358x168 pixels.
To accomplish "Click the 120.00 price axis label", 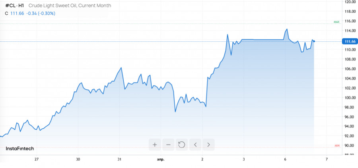I will 350,2.
